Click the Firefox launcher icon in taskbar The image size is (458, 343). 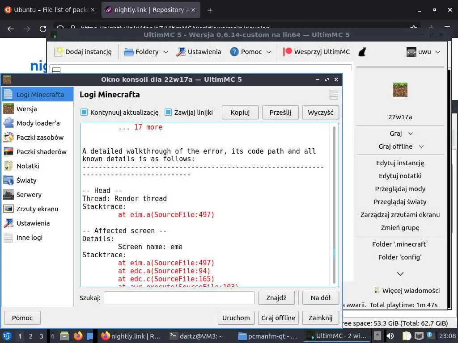(x=78, y=336)
